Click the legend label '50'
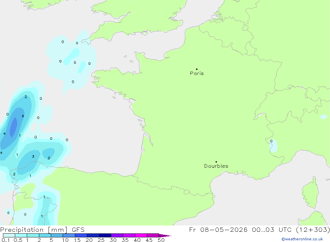 pyautogui.click(x=161, y=240)
